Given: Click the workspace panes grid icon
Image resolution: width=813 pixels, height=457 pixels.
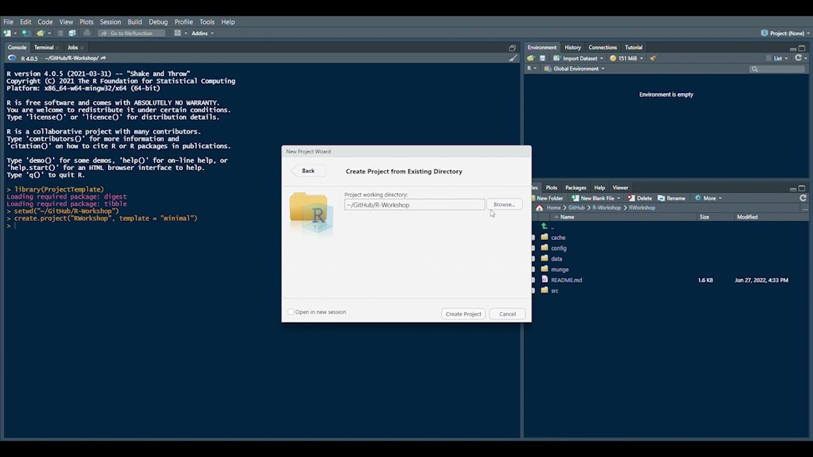Looking at the screenshot, I should [177, 33].
